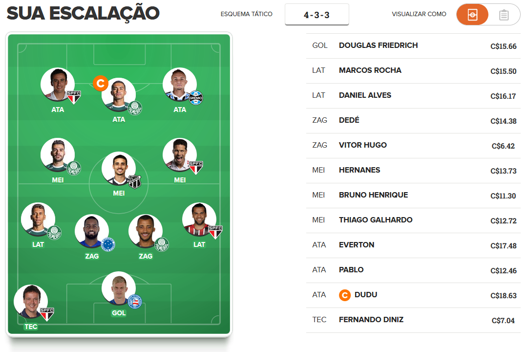
Task: Switch to the list view clipboard icon
Action: pos(504,15)
